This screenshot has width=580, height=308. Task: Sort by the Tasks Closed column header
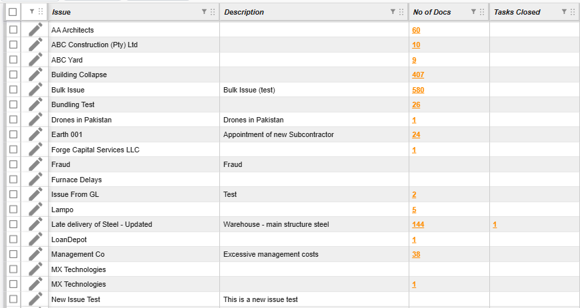(x=517, y=12)
